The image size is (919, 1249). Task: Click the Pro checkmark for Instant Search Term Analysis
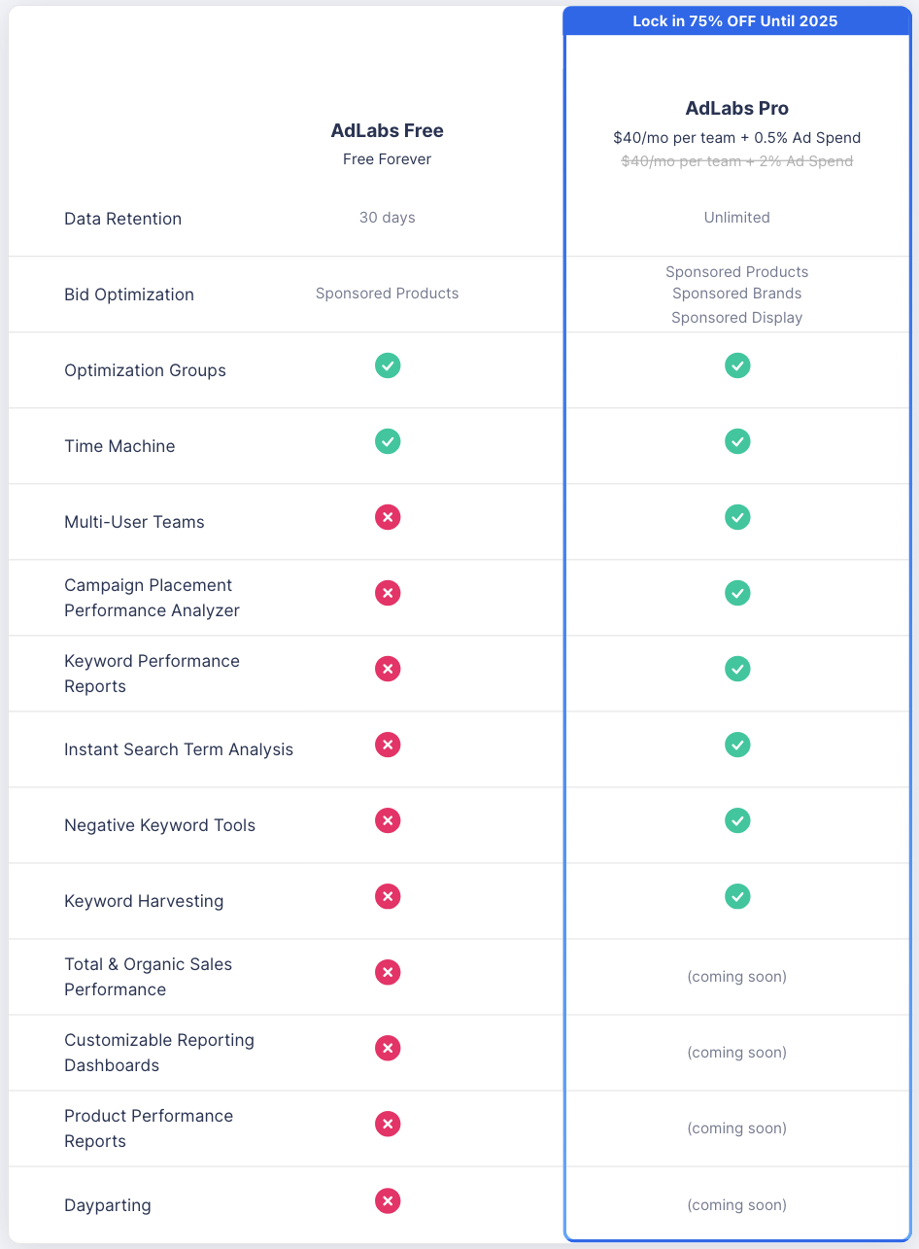(x=737, y=745)
